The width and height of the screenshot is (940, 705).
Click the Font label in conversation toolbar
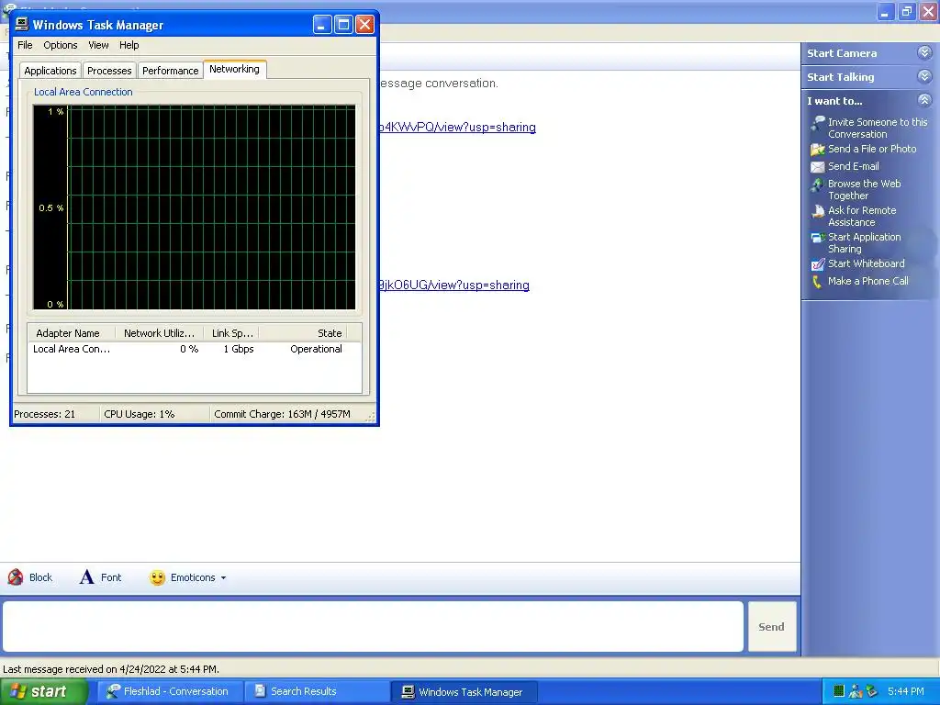pos(111,577)
